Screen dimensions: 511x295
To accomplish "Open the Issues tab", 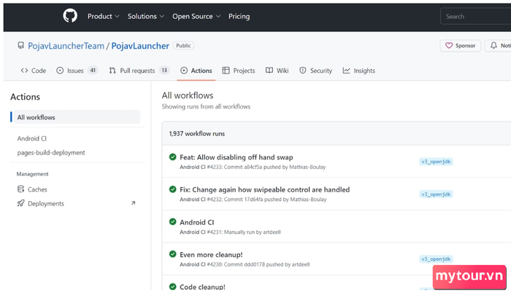I will (x=77, y=71).
